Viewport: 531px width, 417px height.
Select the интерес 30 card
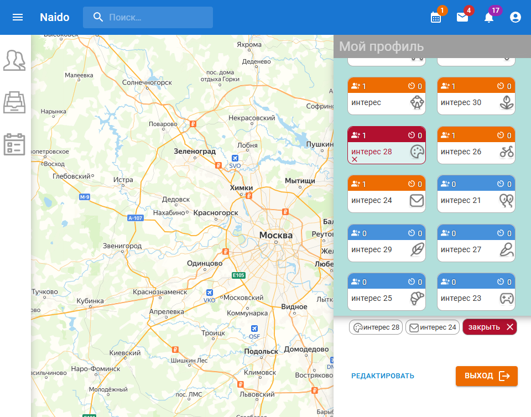coord(476,96)
